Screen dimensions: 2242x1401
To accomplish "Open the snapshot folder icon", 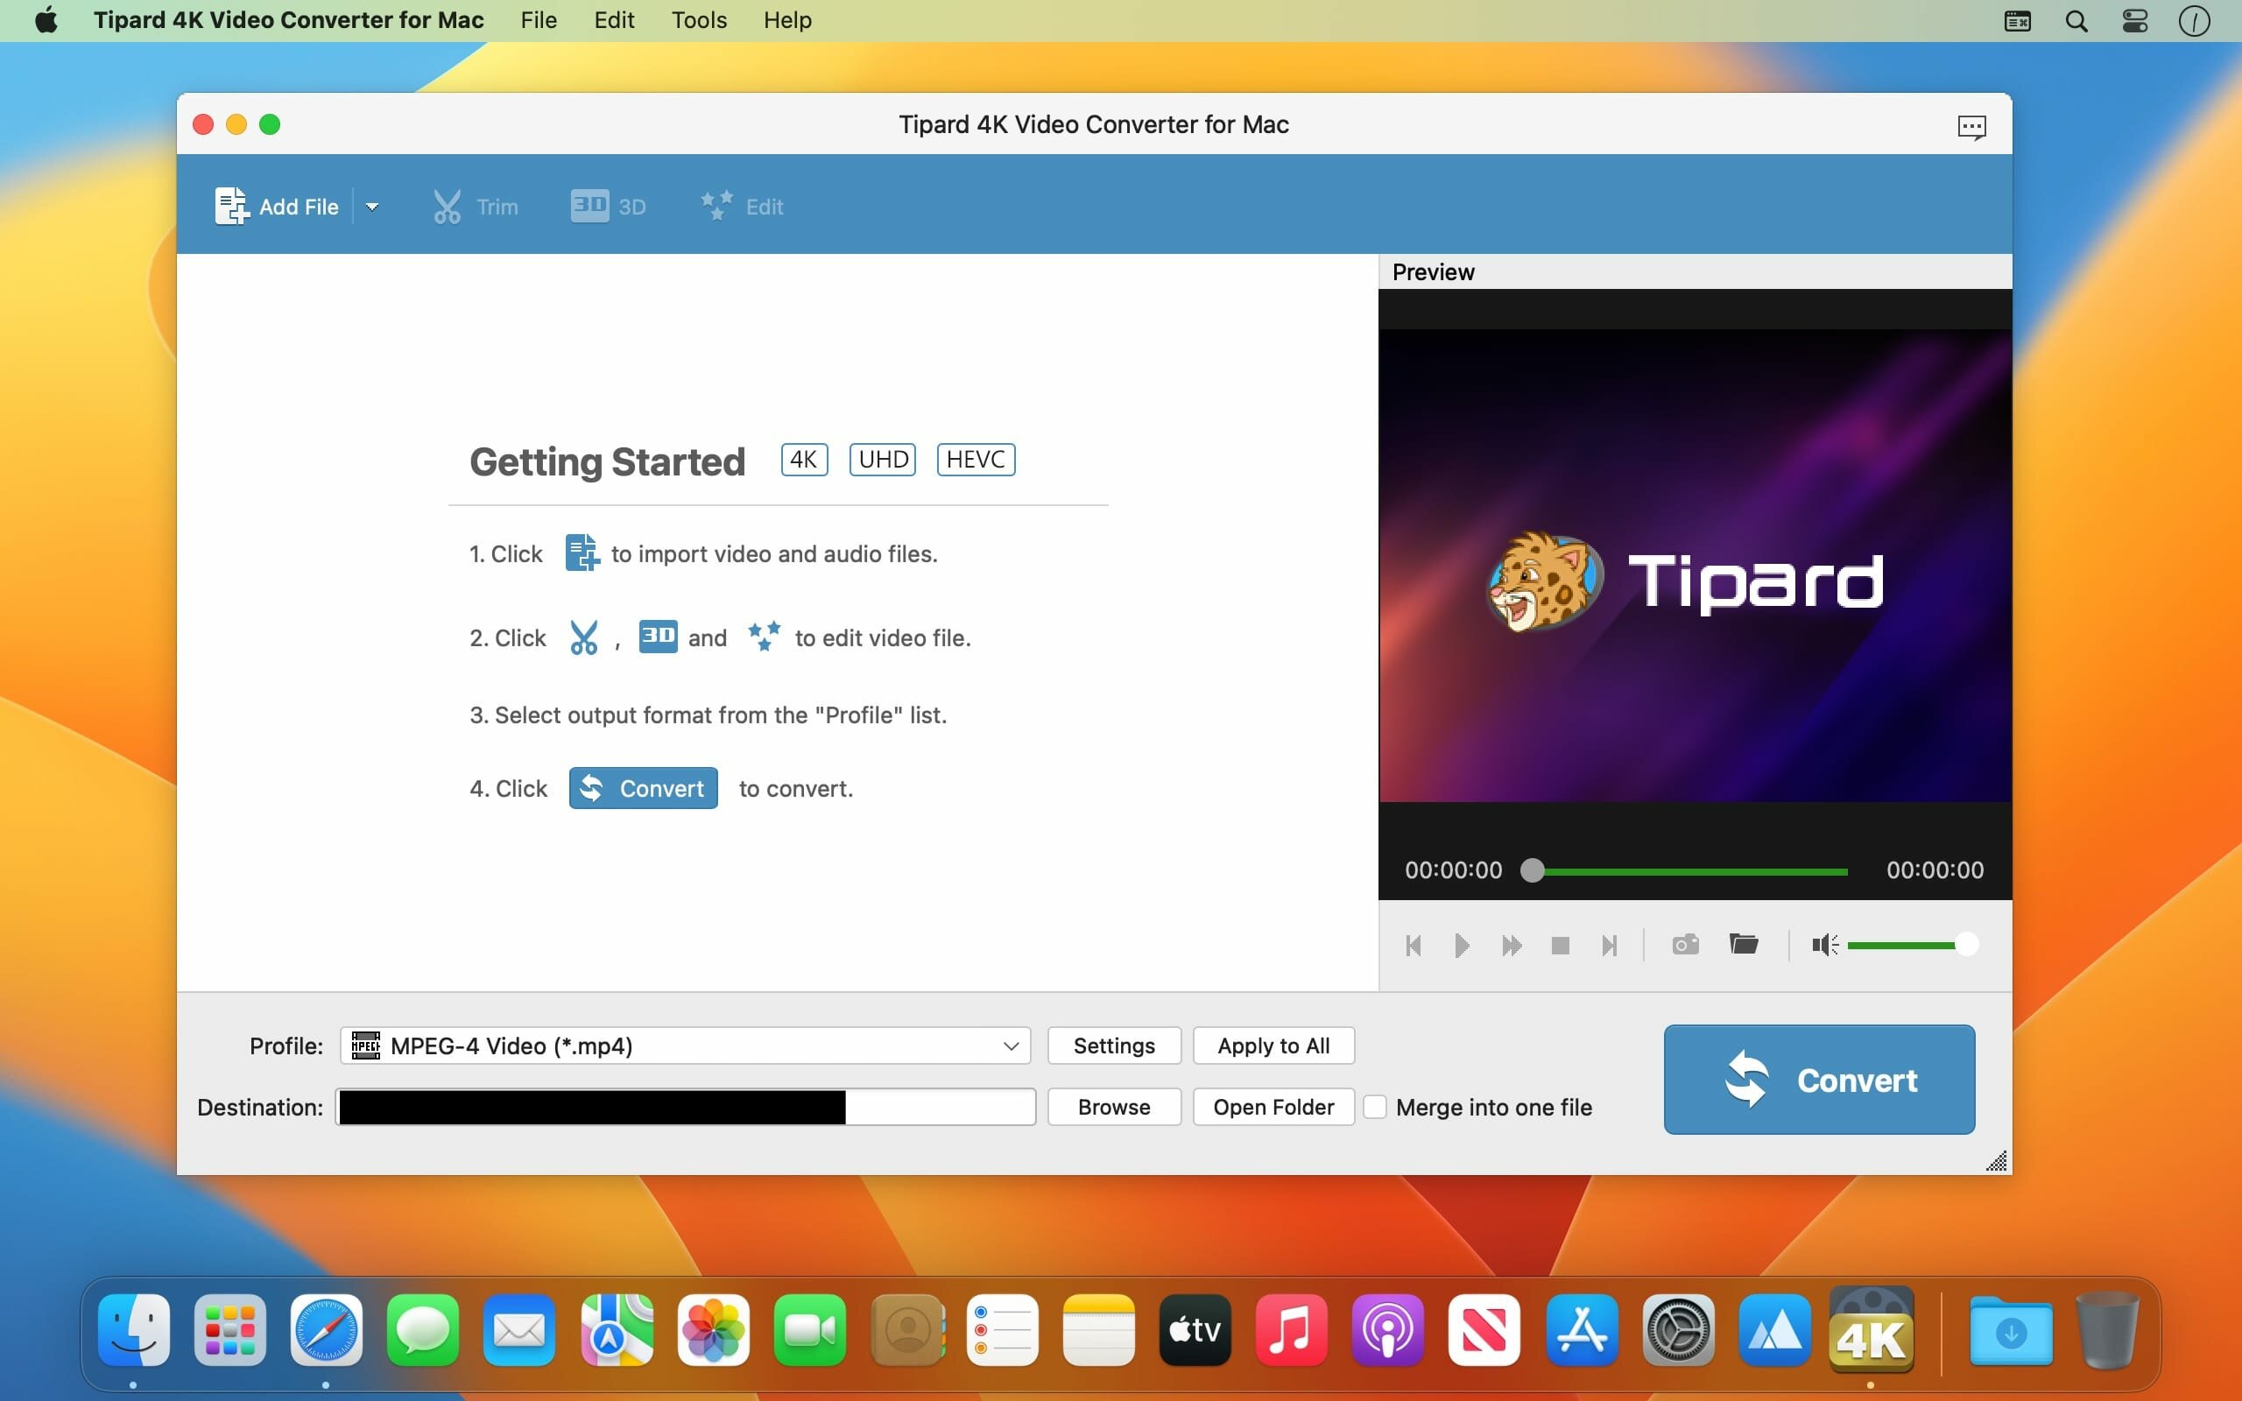I will click(1743, 944).
